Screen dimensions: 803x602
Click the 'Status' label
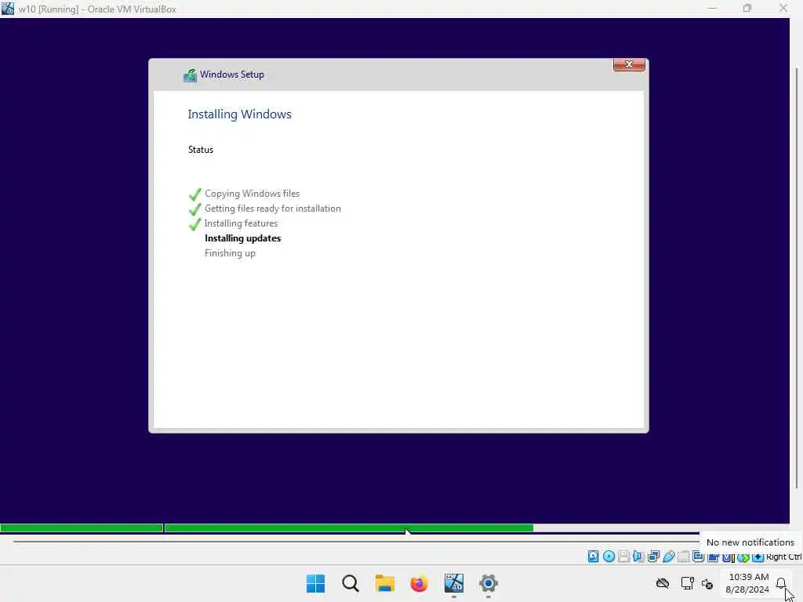tap(200, 150)
